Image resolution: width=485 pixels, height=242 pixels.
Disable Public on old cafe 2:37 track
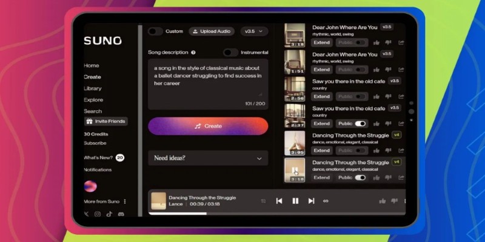point(360,123)
